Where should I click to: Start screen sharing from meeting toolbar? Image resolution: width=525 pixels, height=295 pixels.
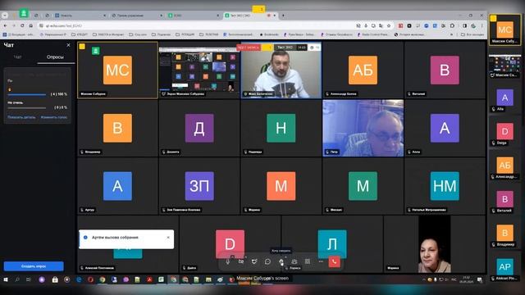[x=254, y=261]
